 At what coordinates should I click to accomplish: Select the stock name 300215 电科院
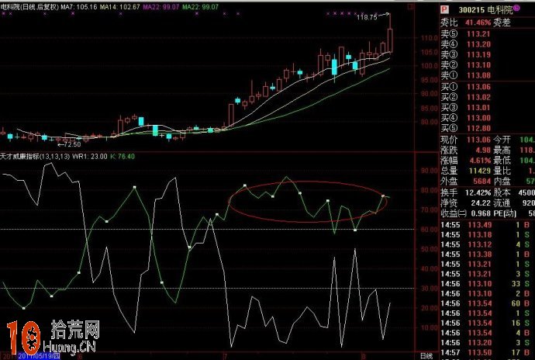click(x=485, y=9)
